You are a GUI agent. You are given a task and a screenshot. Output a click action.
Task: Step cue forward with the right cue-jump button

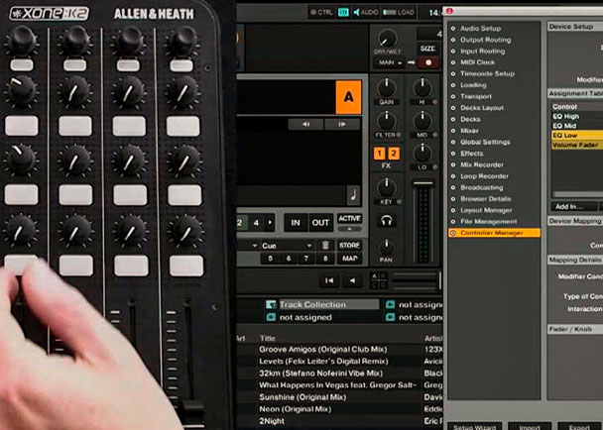342,124
